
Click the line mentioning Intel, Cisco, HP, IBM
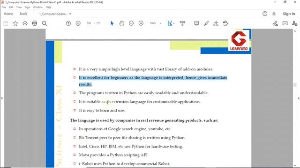coord(131,147)
